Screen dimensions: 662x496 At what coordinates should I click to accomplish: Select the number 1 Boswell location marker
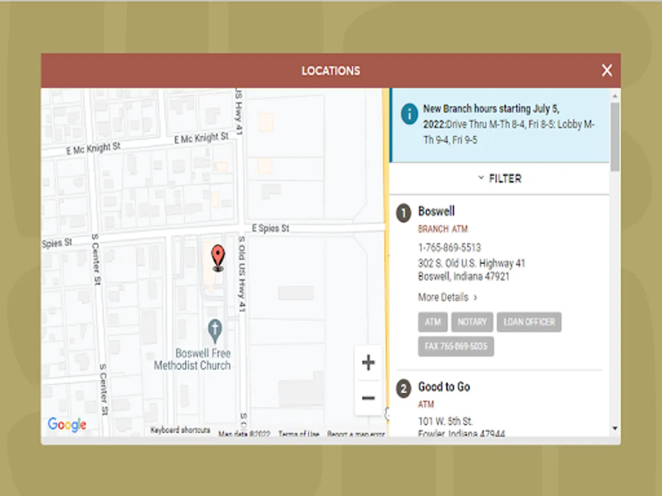pos(404,213)
